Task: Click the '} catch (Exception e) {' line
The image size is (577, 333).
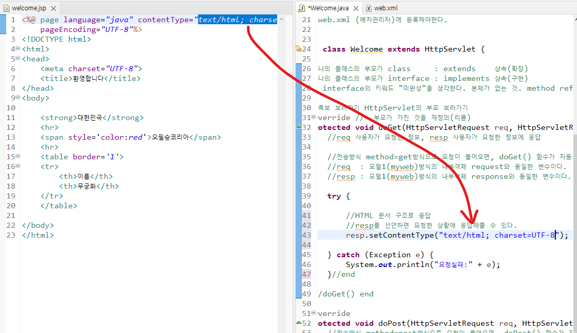Action: pyautogui.click(x=380, y=255)
